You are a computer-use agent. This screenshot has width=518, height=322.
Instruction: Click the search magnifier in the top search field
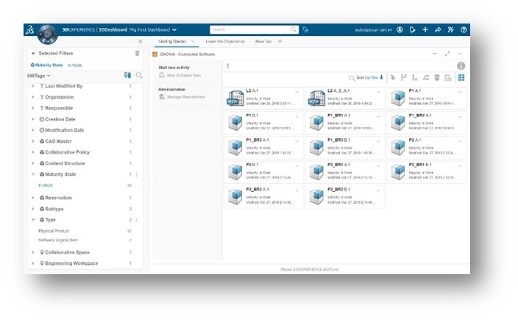click(294, 29)
